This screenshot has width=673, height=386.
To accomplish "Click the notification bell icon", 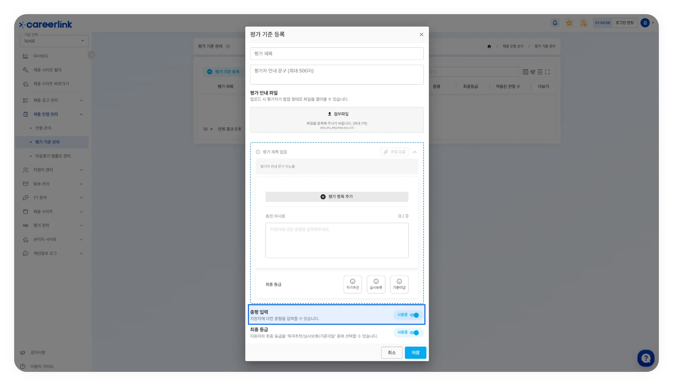I will [x=555, y=23].
